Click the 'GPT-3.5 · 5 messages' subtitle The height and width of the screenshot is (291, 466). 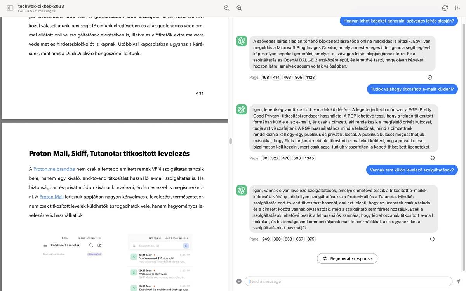(37, 11)
